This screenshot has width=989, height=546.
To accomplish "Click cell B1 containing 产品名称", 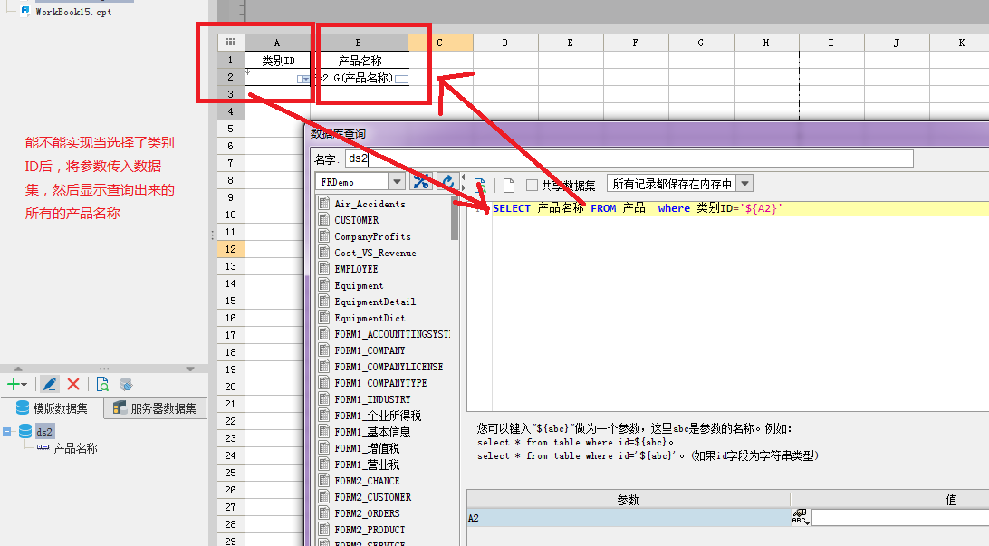I will point(360,60).
